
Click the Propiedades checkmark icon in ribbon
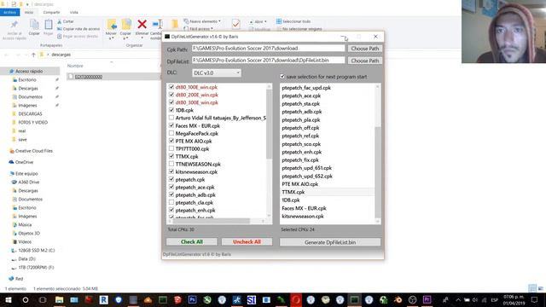(235, 24)
